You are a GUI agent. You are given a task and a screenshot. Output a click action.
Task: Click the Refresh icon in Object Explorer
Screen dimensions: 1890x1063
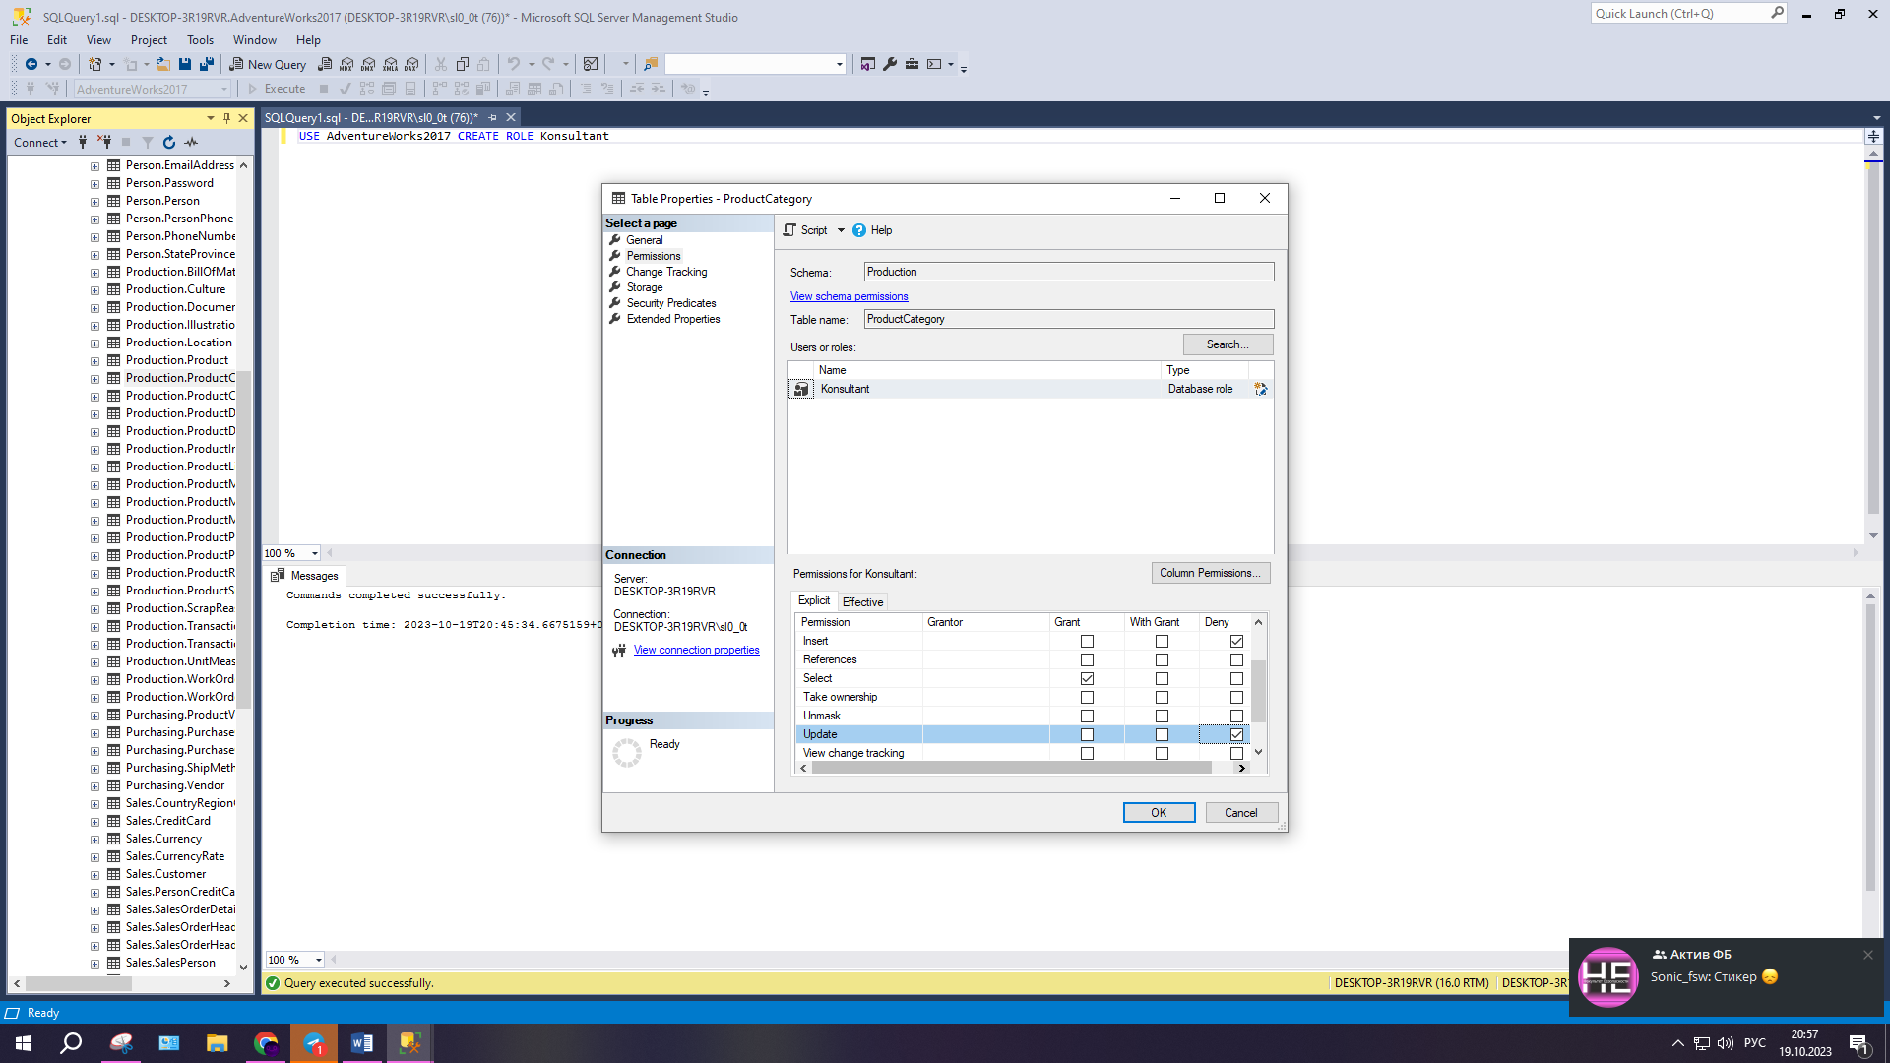tap(169, 143)
